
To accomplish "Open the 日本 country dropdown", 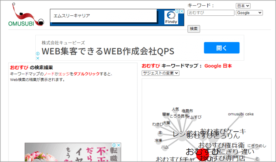I will click(243, 6).
